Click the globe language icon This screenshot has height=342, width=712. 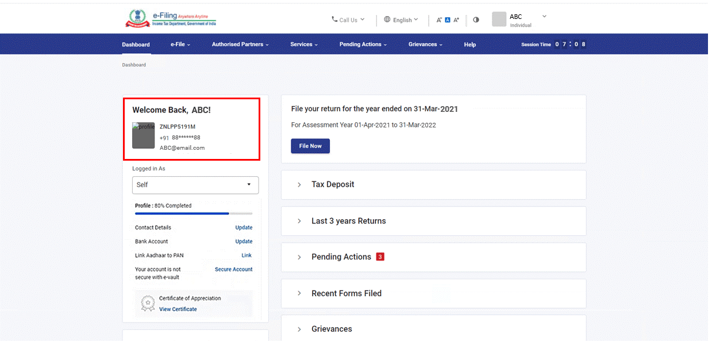pos(387,20)
